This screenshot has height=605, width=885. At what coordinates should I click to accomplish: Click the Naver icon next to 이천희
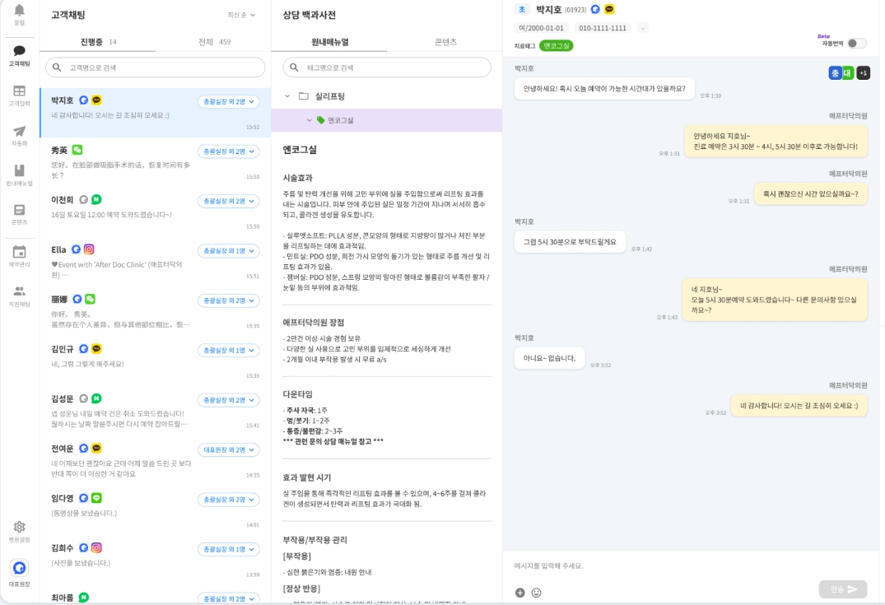point(96,199)
